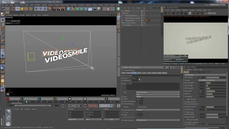Click the Octane Arealight button
The image size is (229, 129).
[75, 99]
